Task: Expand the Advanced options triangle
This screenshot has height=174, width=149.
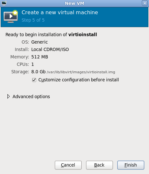Action: click(8, 97)
